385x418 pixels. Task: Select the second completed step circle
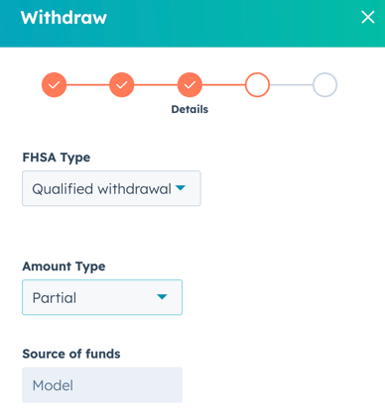click(122, 85)
